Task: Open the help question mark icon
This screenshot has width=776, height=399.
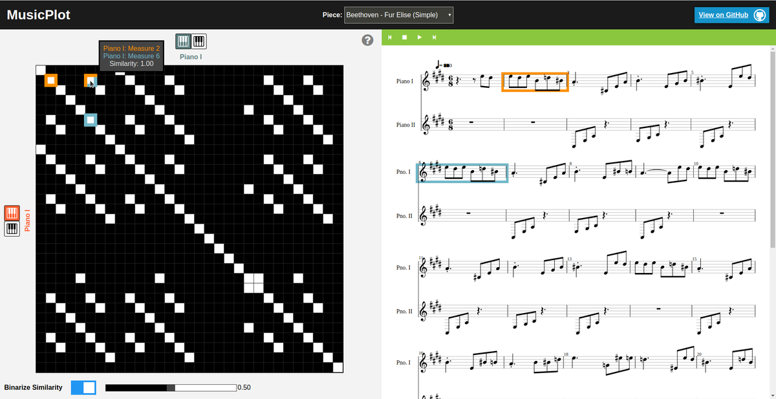Action: tap(368, 40)
